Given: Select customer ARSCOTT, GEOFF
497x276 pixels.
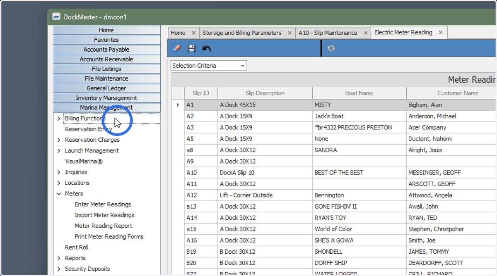Looking at the screenshot, I should tap(451, 184).
